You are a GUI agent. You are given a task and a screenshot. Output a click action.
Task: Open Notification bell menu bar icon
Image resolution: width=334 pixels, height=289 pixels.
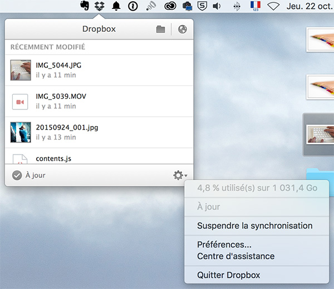(116, 6)
